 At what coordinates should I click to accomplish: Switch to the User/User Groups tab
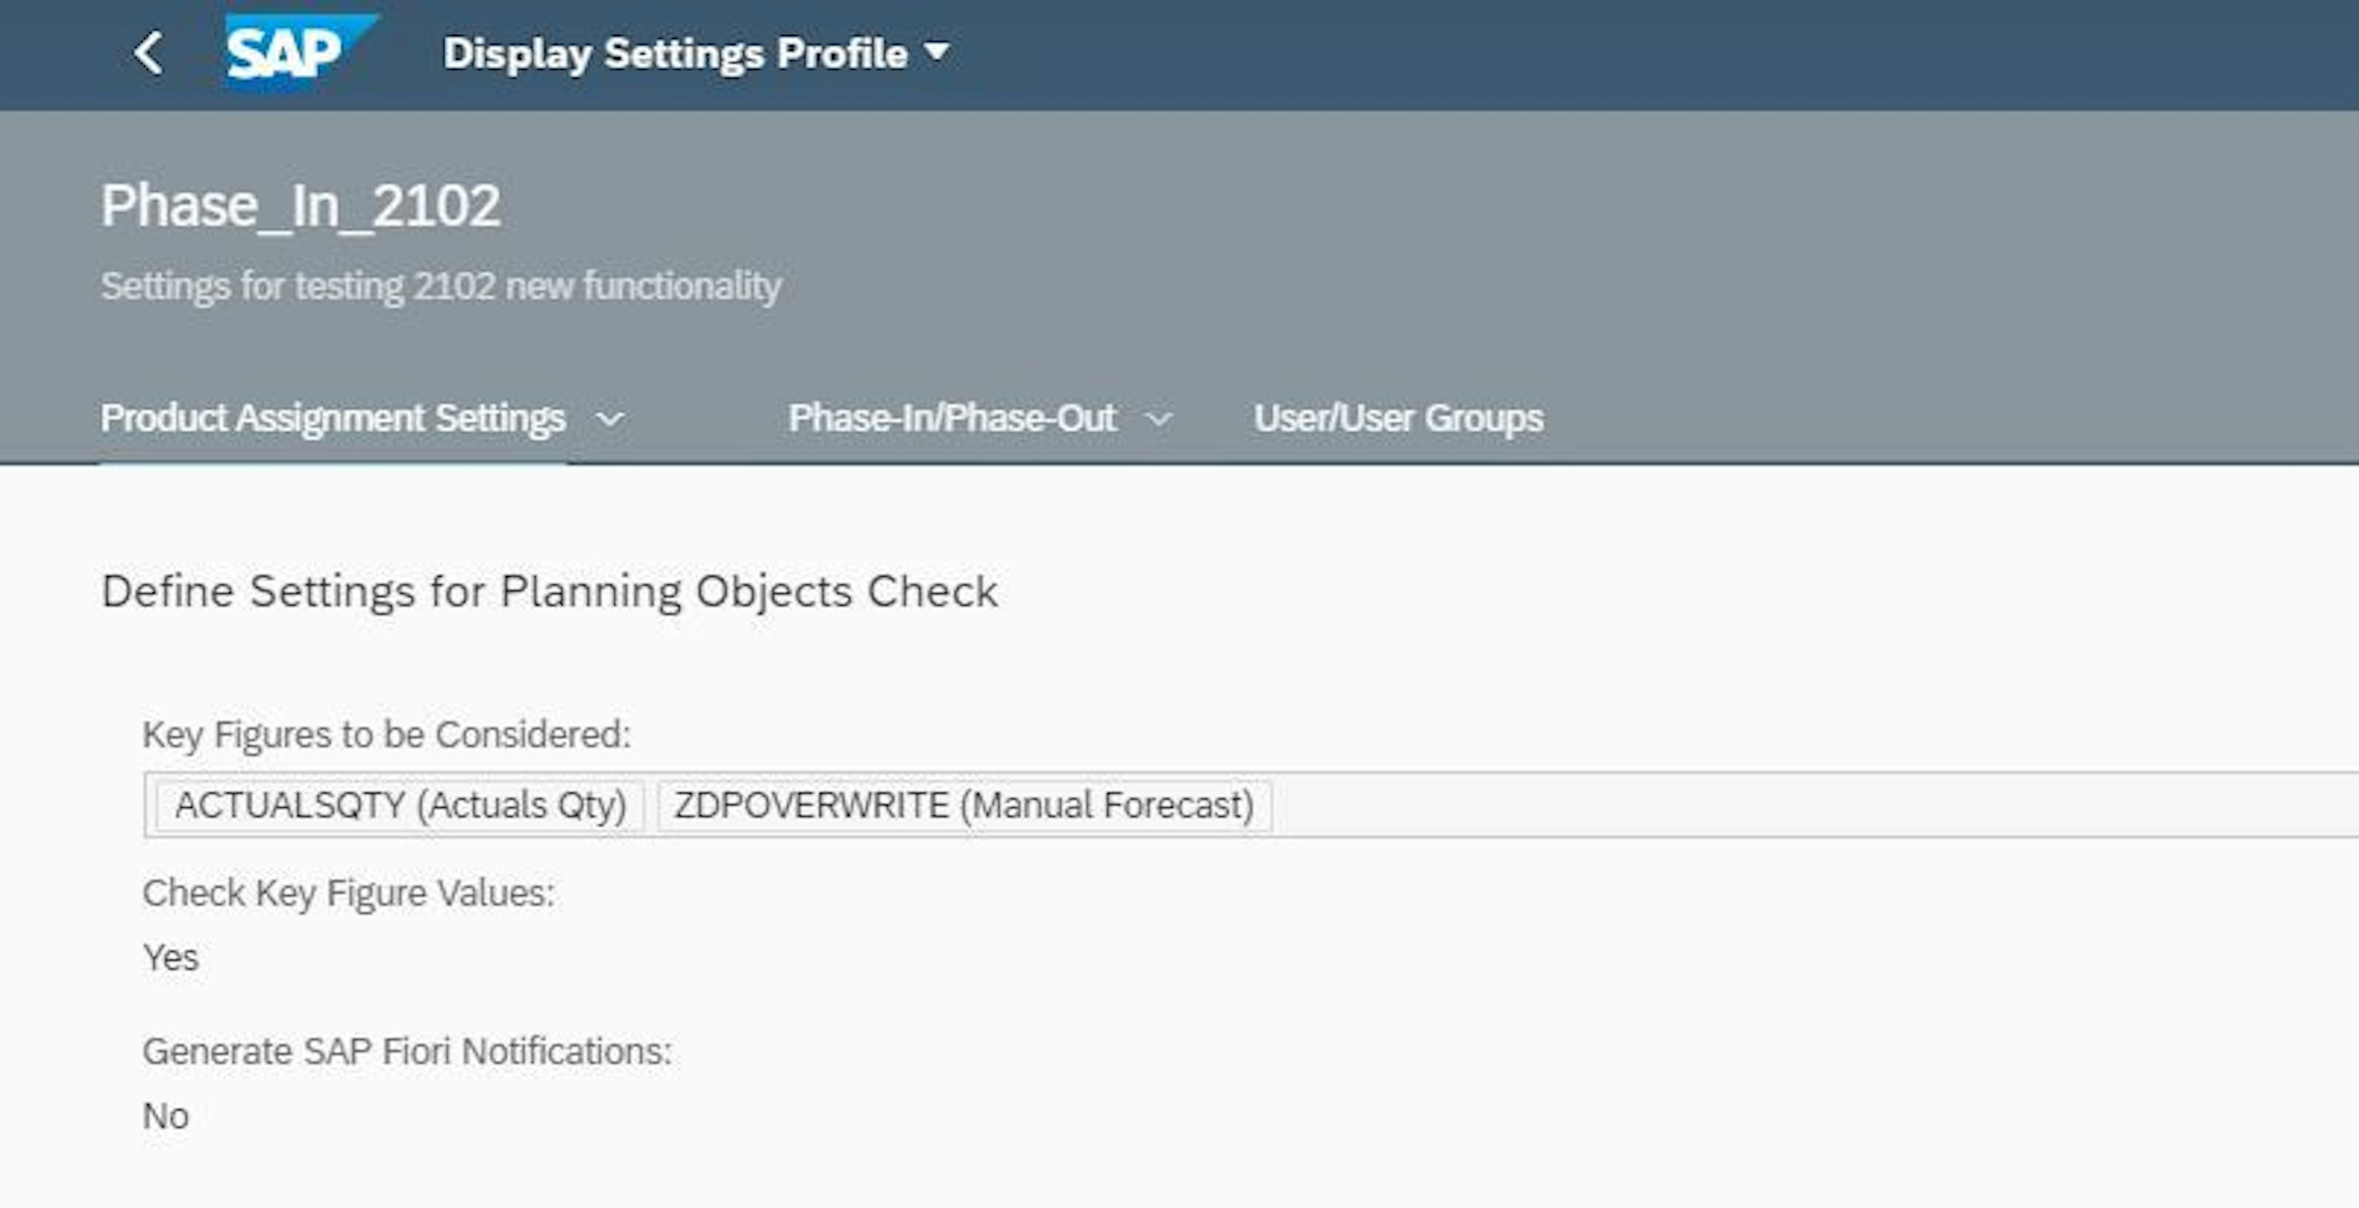[1397, 417]
